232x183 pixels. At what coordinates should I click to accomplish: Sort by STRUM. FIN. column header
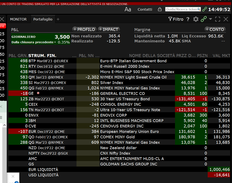(42, 55)
